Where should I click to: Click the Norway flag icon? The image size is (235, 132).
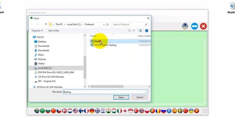coord(141,111)
